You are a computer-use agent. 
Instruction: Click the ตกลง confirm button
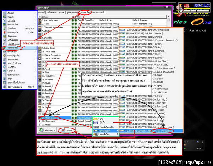(x=66, y=130)
